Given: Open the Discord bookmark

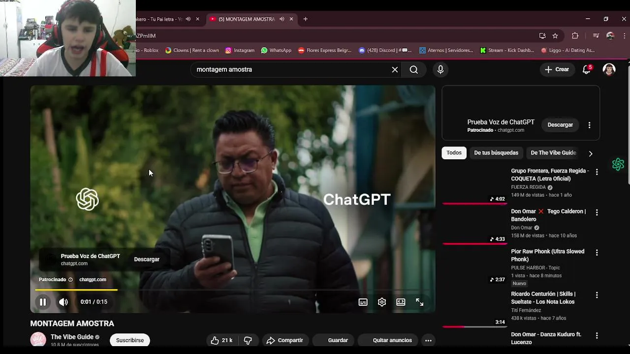Looking at the screenshot, I should coord(385,50).
